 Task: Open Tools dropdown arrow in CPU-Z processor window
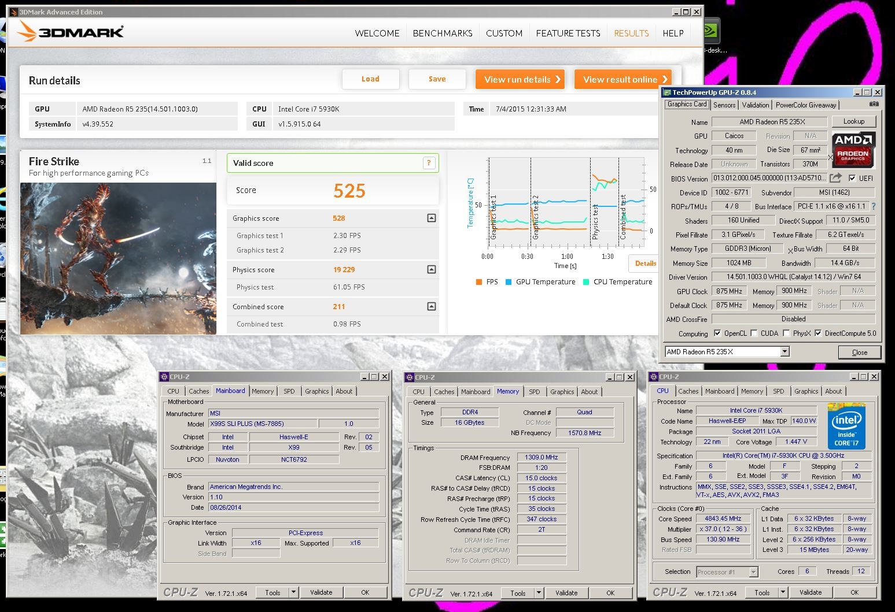tap(783, 592)
